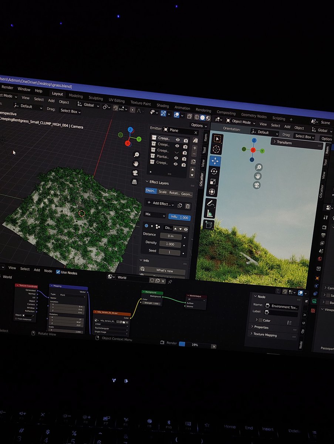The height and width of the screenshot is (444, 334).
Task: Click the Density 1.000 field
Action: (x=170, y=244)
